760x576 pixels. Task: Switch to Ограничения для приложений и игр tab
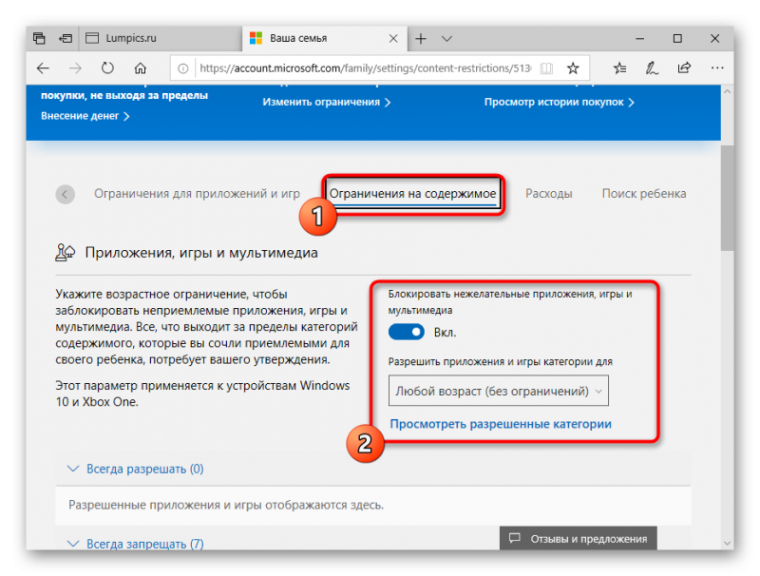197,194
